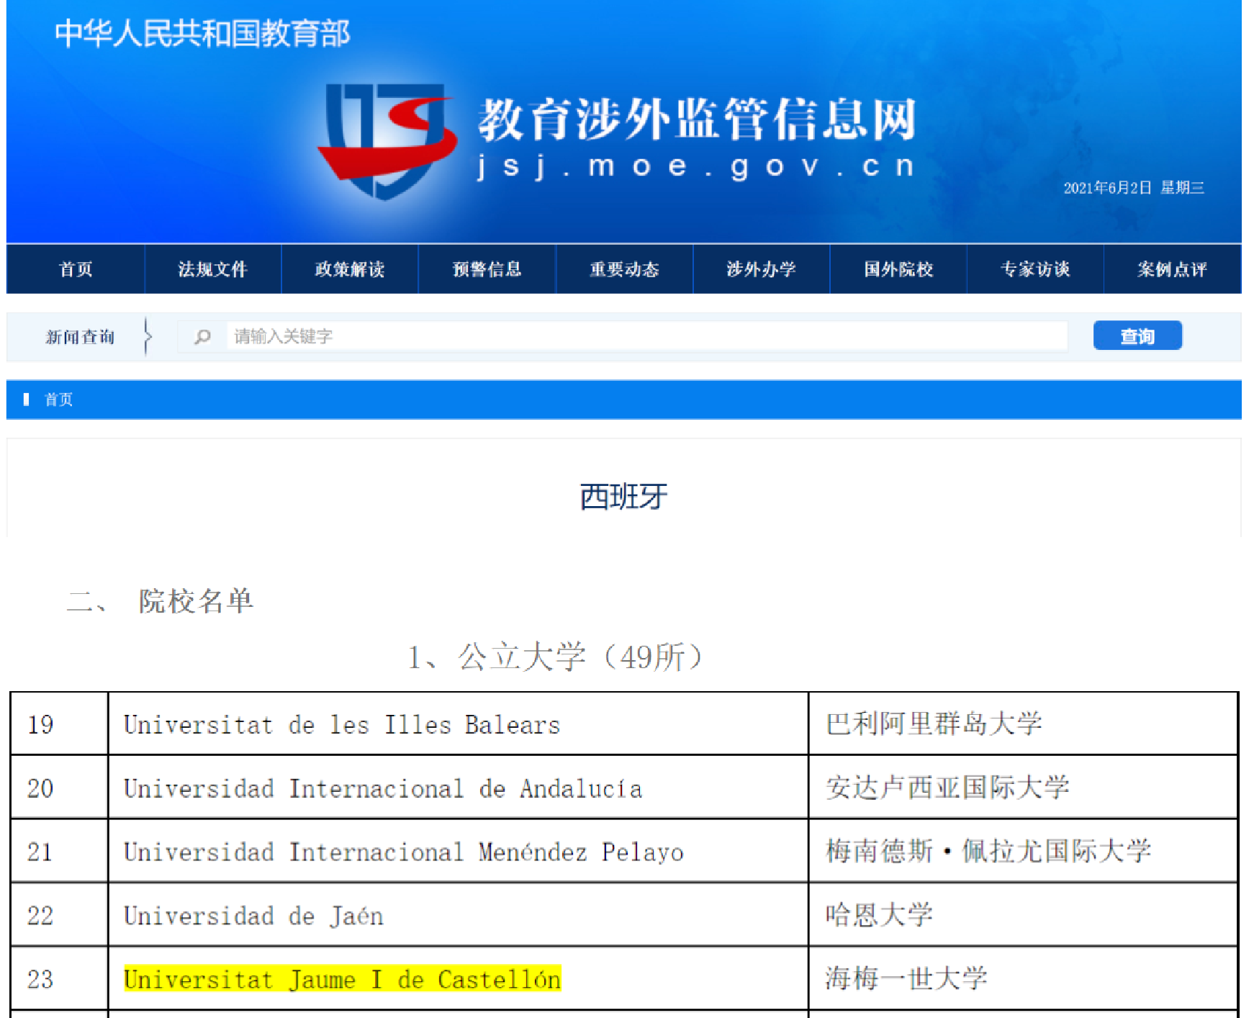This screenshot has width=1254, height=1018.
Task: Navigate to 涉外办学 page
Action: tap(762, 269)
